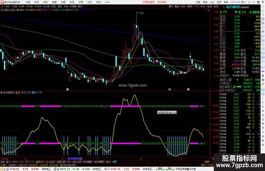The image size is (265, 171).
Task: Expand the 更多 indicators list
Action: click(x=109, y=162)
